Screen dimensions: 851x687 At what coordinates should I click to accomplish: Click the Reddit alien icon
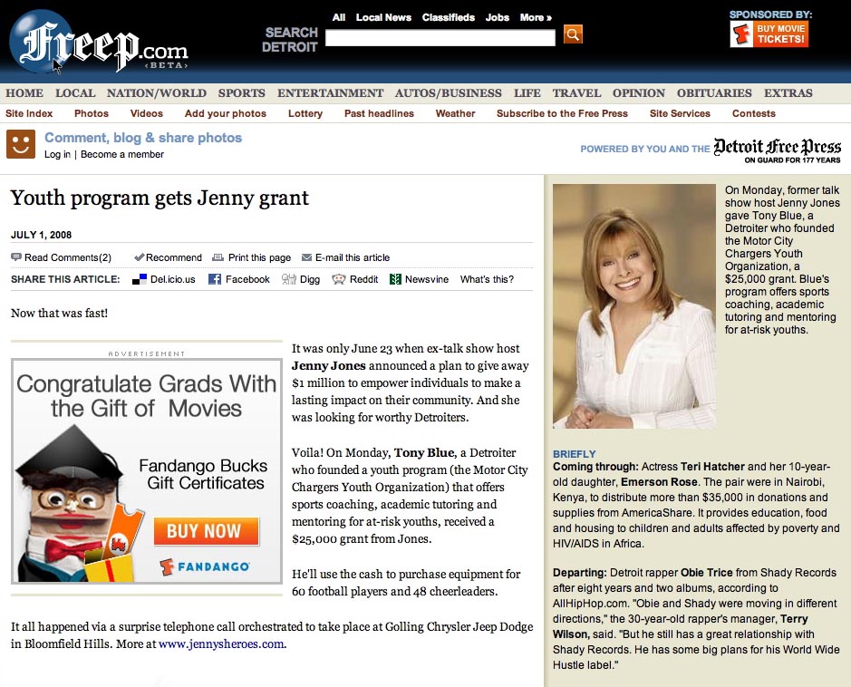(339, 279)
